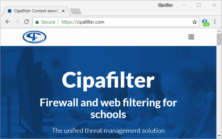The image size is (222, 139).
Task: Click the https://cipafilter.com address field
Action: [x=116, y=22]
